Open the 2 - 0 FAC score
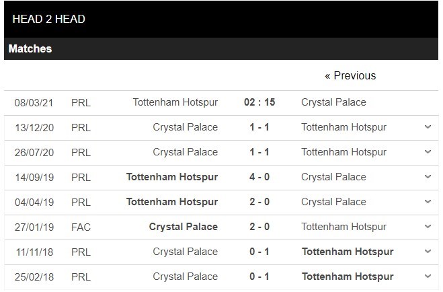Image resolution: width=443 pixels, height=292 pixels. coord(259,227)
